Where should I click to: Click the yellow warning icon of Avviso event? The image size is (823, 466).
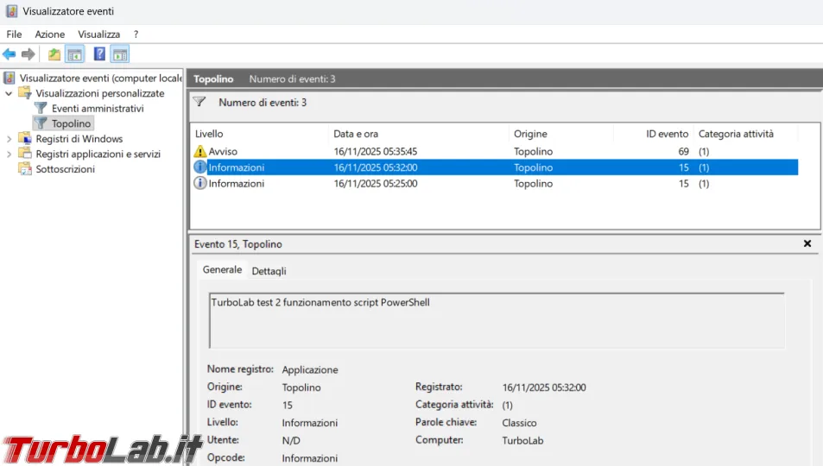point(200,151)
